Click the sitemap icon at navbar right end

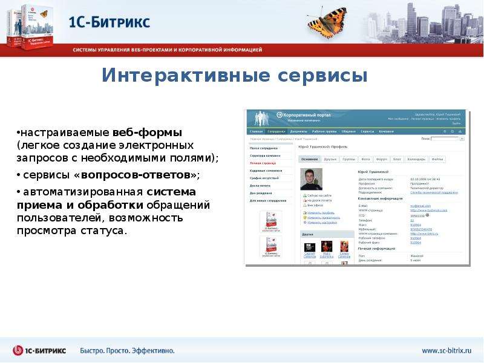tap(460, 131)
